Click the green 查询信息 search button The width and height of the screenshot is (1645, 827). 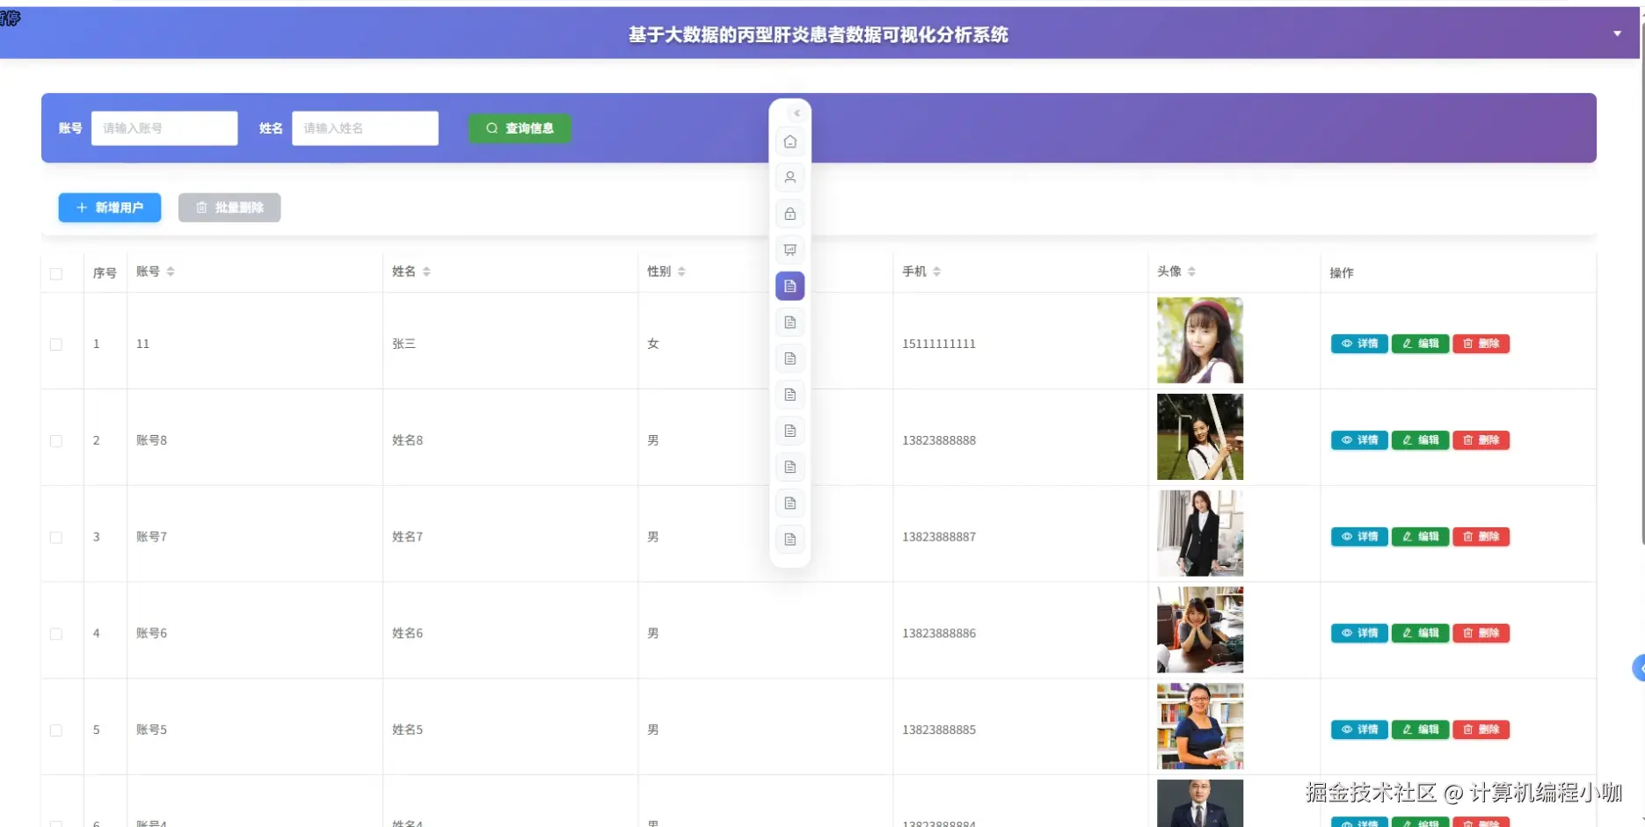(x=520, y=128)
